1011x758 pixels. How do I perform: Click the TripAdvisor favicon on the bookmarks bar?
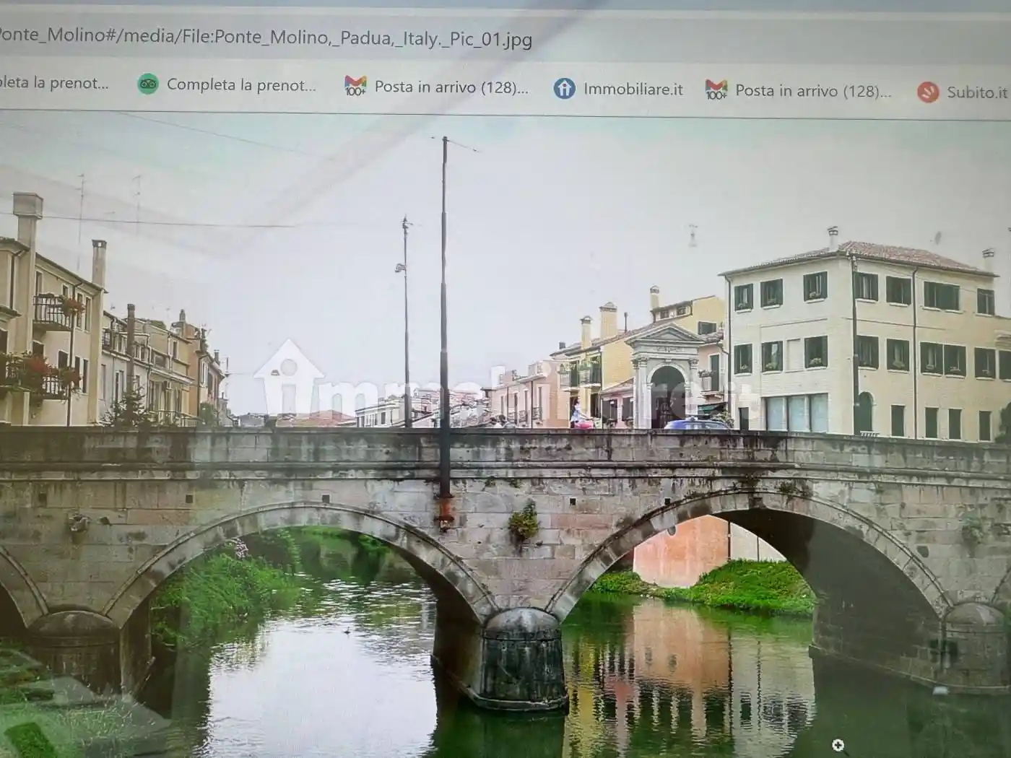point(148,84)
